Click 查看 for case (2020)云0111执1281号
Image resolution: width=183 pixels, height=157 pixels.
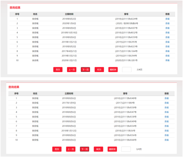click(167, 60)
